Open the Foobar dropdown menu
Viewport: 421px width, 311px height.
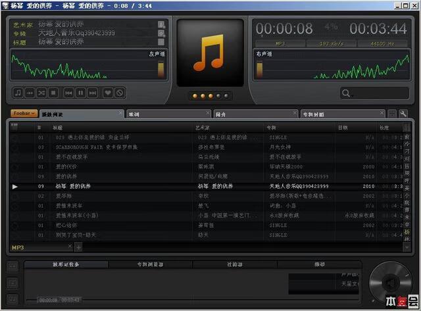tap(24, 114)
